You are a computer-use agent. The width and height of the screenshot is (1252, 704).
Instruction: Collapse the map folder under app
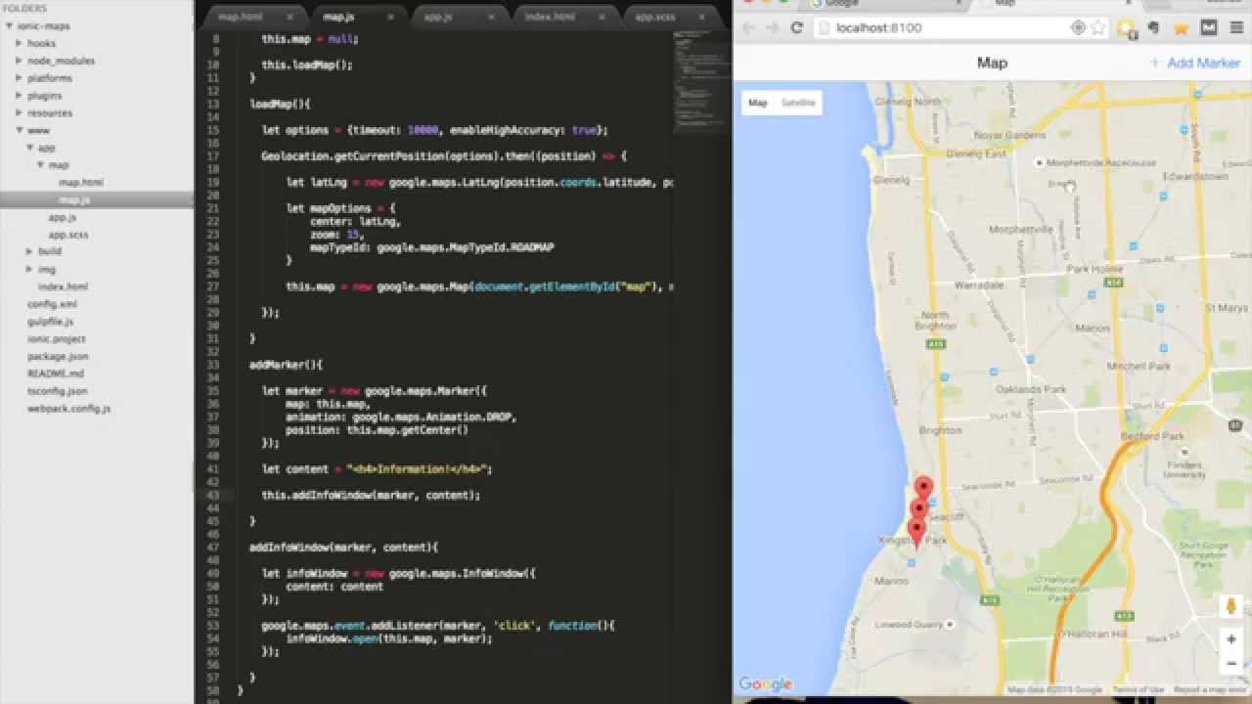point(40,165)
